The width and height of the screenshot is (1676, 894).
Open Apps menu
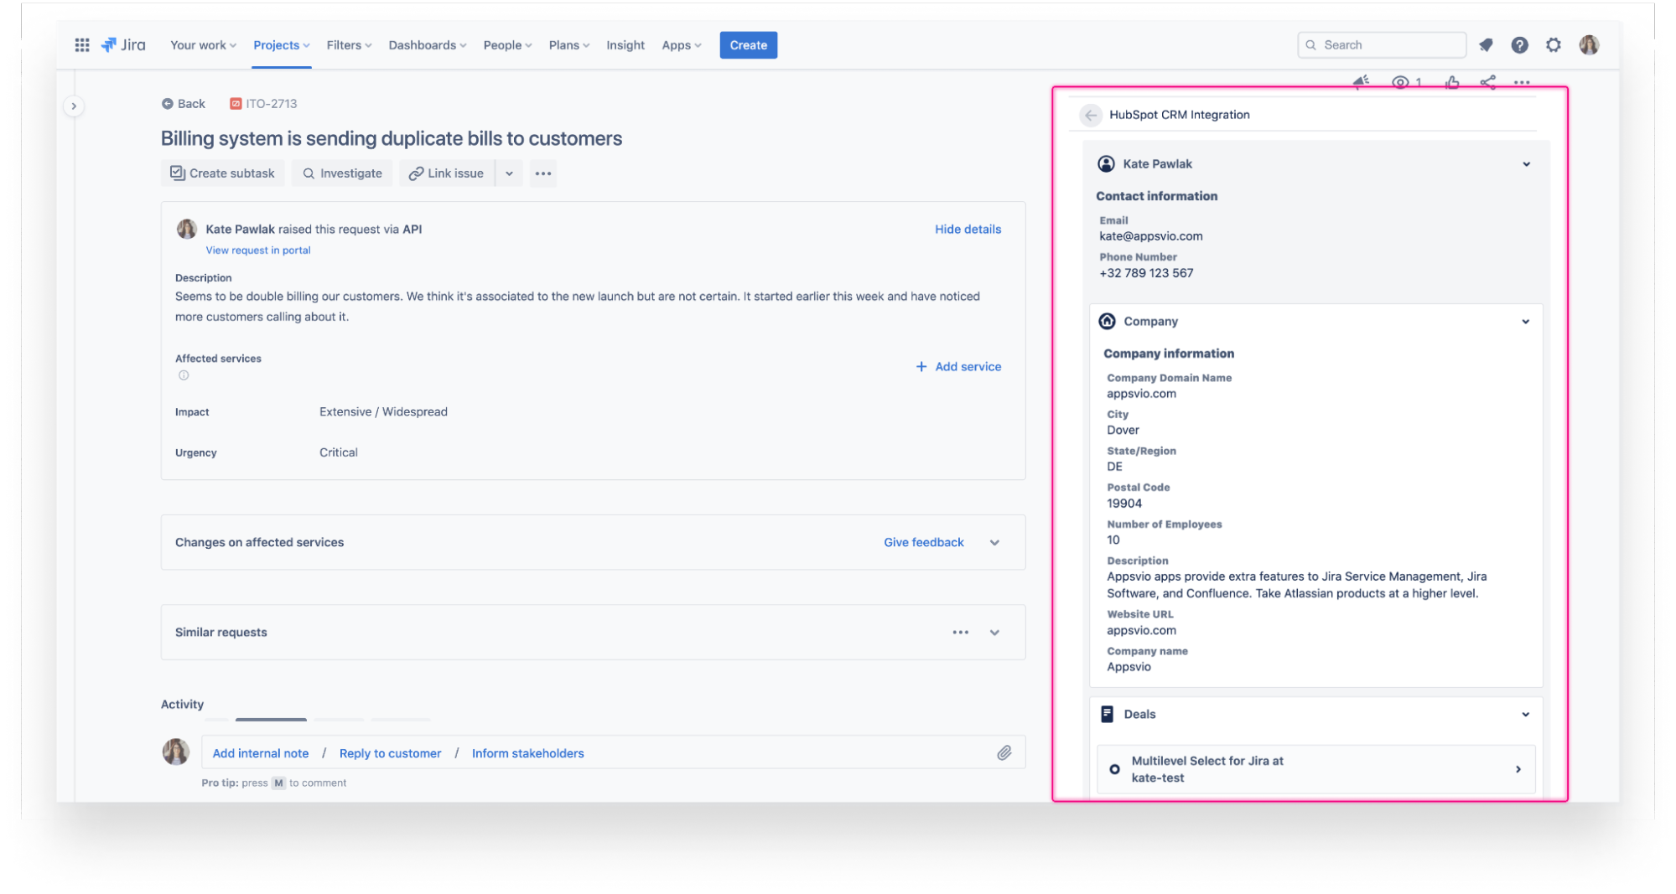(x=682, y=45)
